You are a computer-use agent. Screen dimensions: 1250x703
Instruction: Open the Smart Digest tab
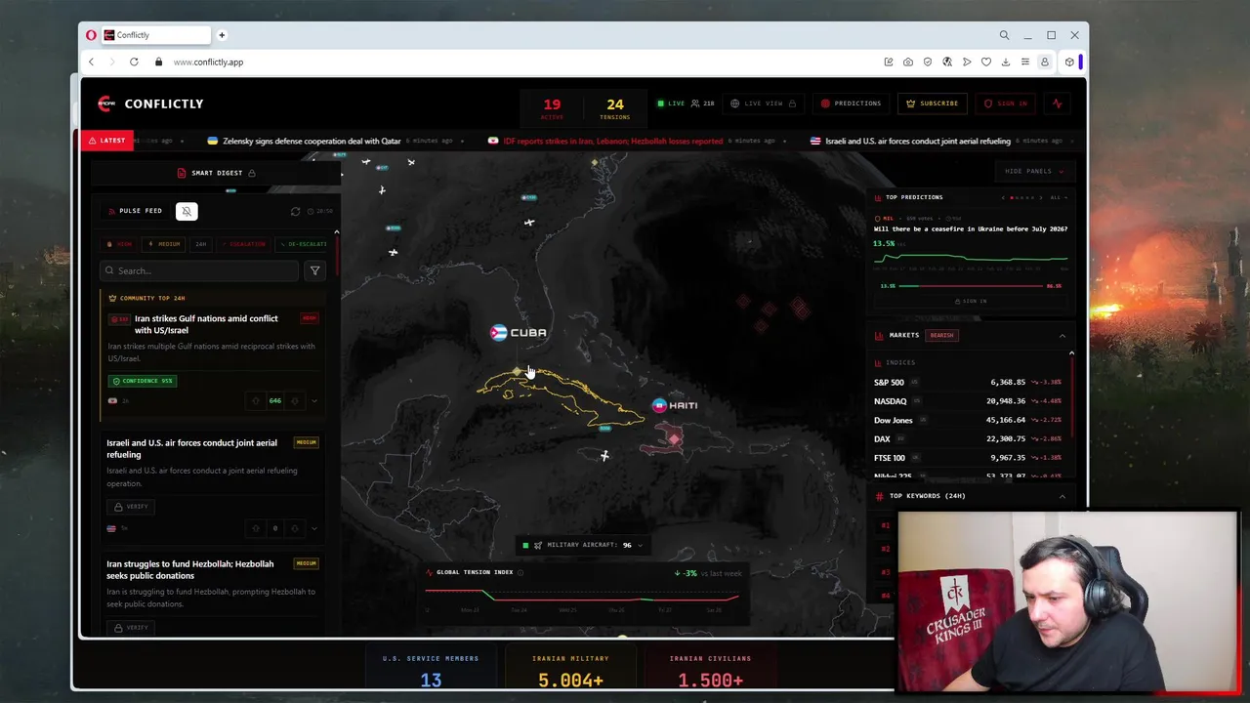217,173
